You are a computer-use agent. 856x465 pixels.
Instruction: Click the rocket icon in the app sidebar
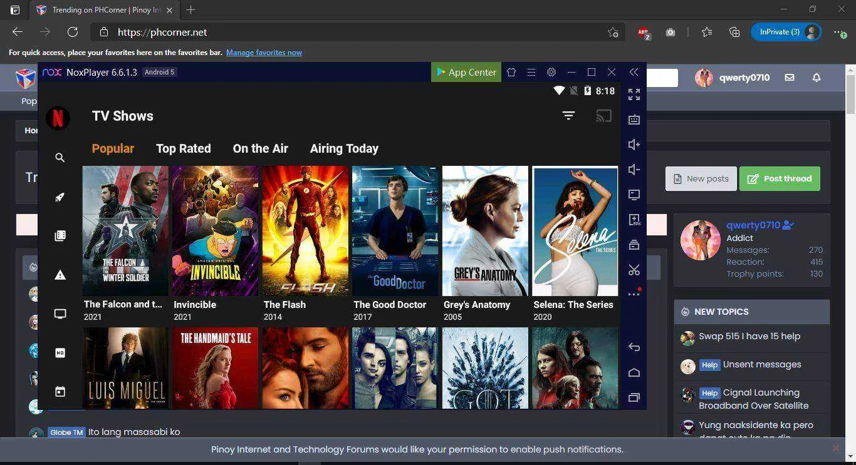[x=60, y=197]
